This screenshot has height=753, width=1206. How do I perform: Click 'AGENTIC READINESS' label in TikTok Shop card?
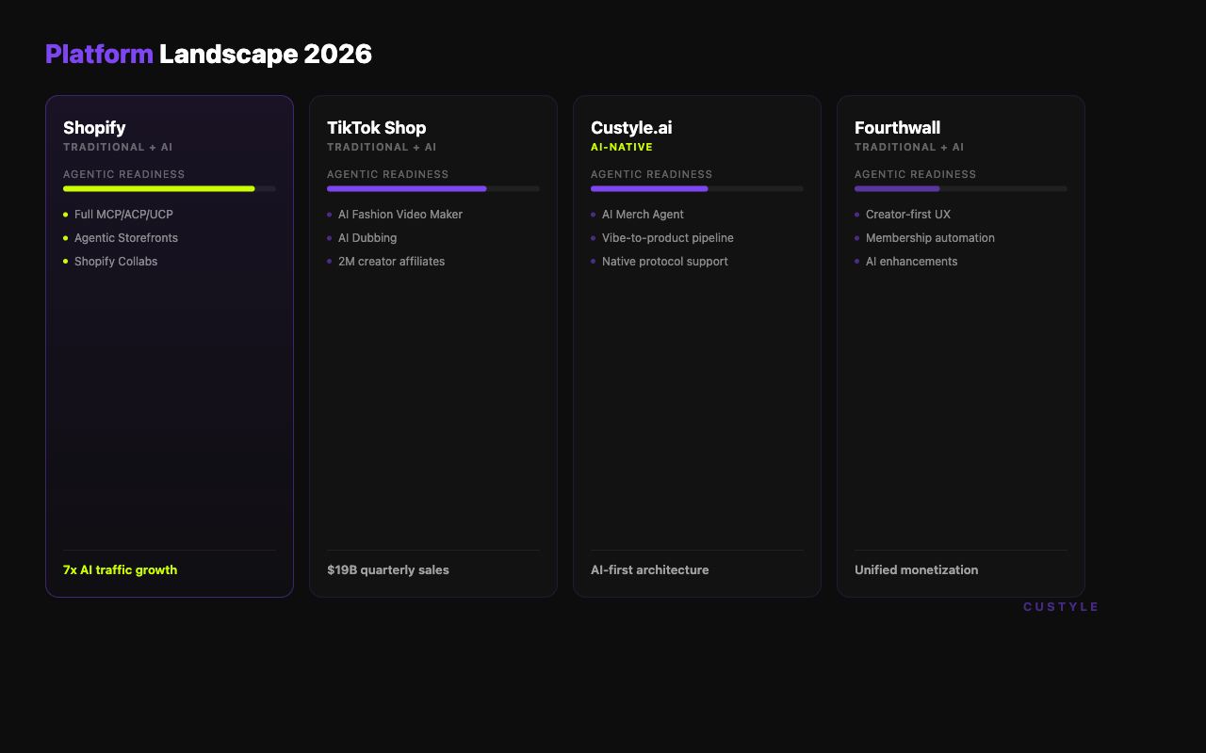[x=388, y=175]
